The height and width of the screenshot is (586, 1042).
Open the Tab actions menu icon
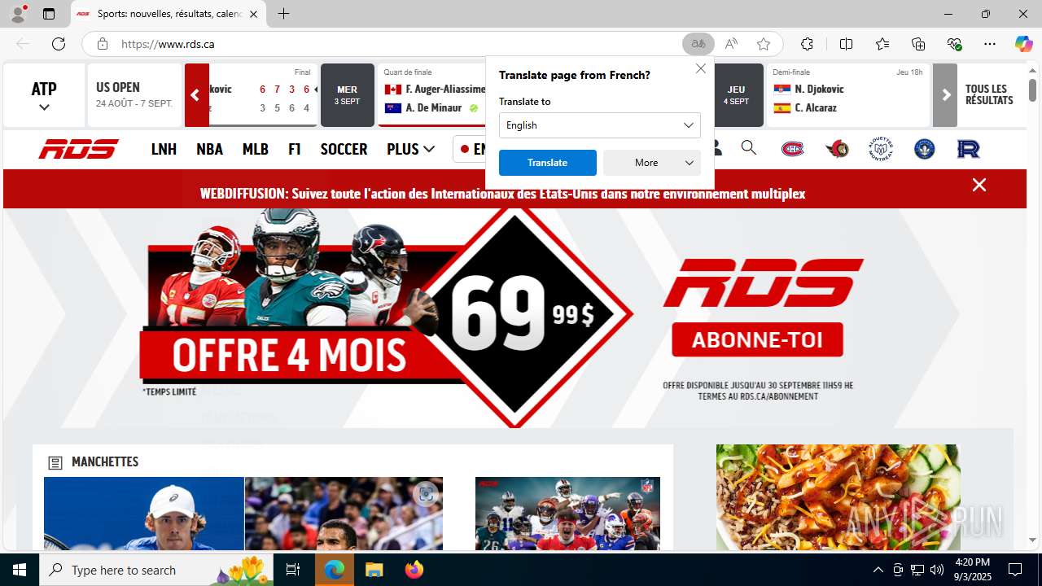pyautogui.click(x=49, y=14)
